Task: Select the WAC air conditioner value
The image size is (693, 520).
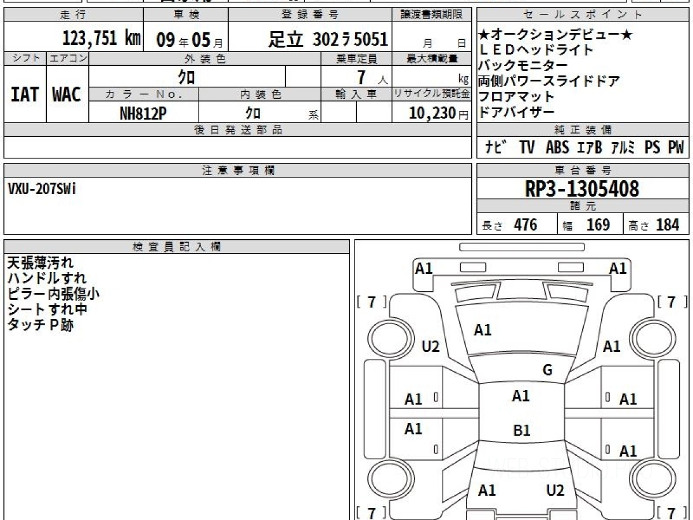Action: pyautogui.click(x=67, y=94)
